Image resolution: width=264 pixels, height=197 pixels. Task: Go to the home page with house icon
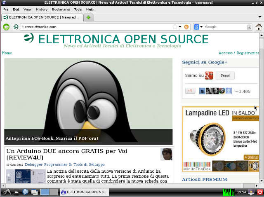[x=259, y=27]
